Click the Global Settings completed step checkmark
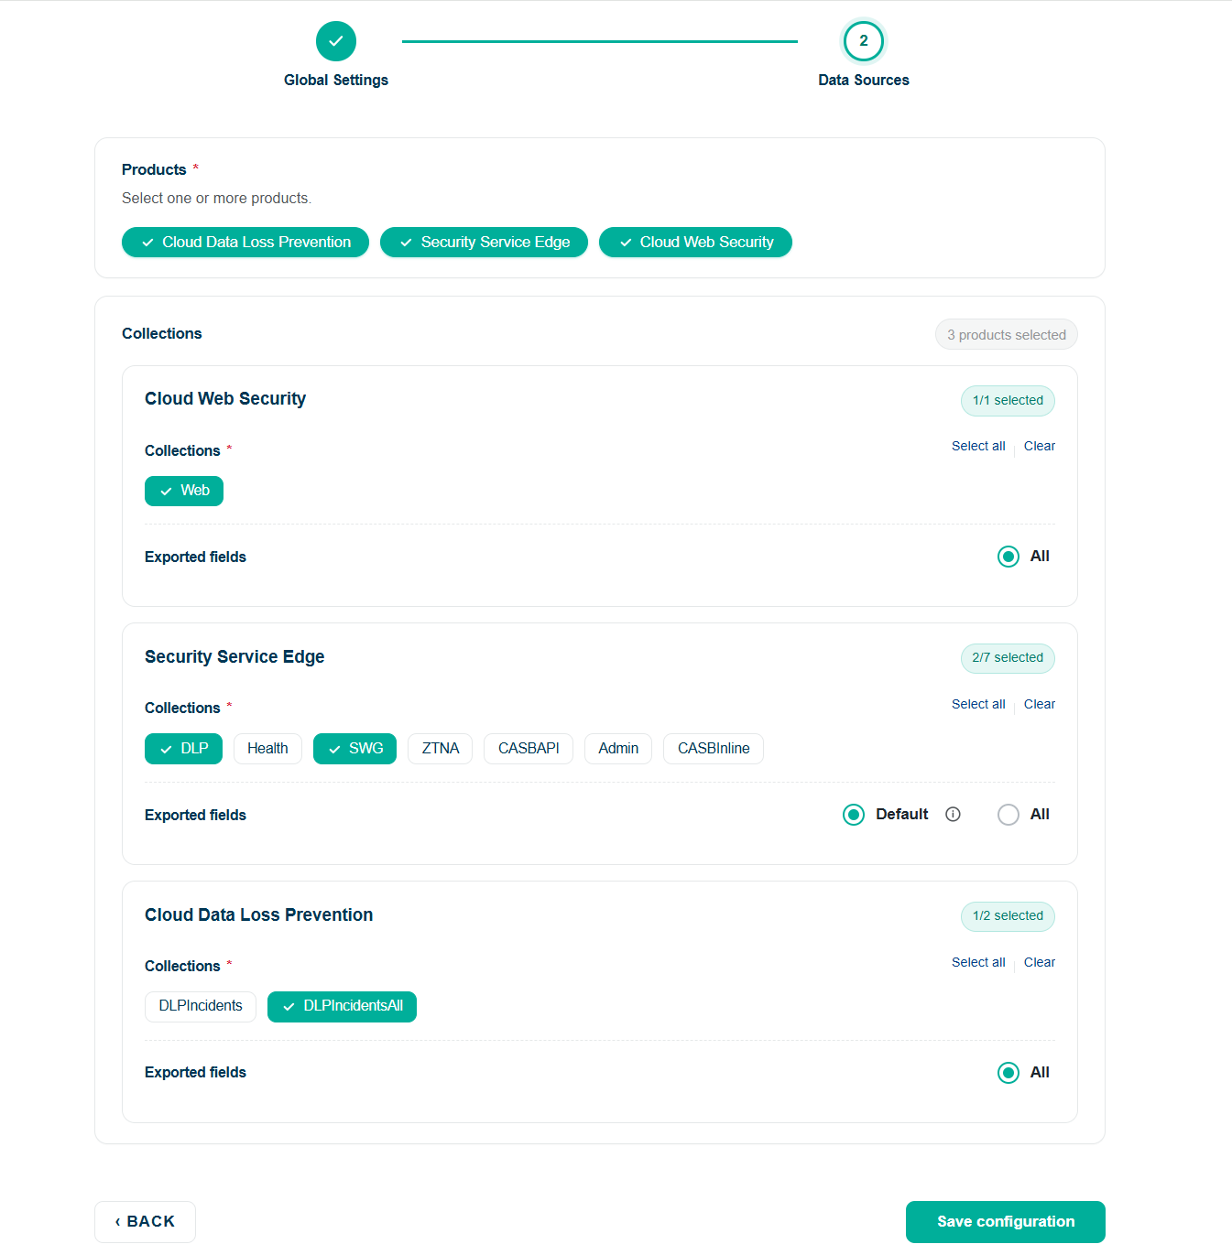 [x=336, y=41]
